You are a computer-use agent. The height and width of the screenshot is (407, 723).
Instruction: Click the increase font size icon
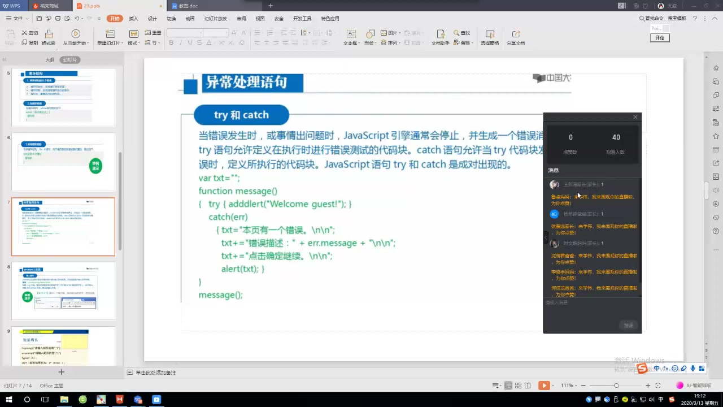pos(233,33)
